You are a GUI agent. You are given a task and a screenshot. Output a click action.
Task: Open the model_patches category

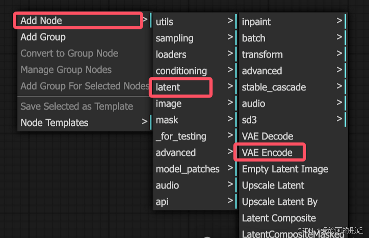coord(194,169)
